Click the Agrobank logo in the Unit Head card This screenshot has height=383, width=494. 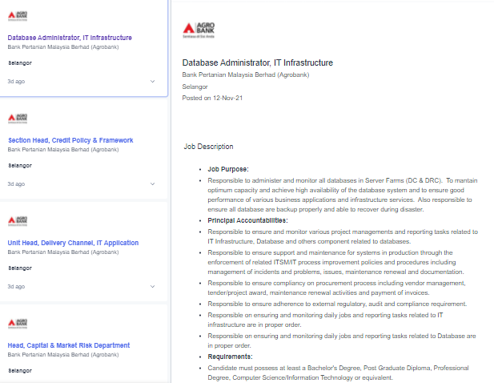coord(18,220)
